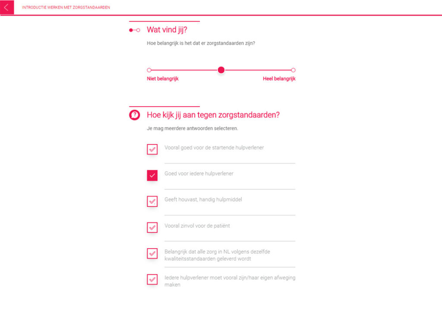Tick 'Vooral zinvol voor de patiënt' checkbox
The height and width of the screenshot is (313, 442).
(x=152, y=228)
